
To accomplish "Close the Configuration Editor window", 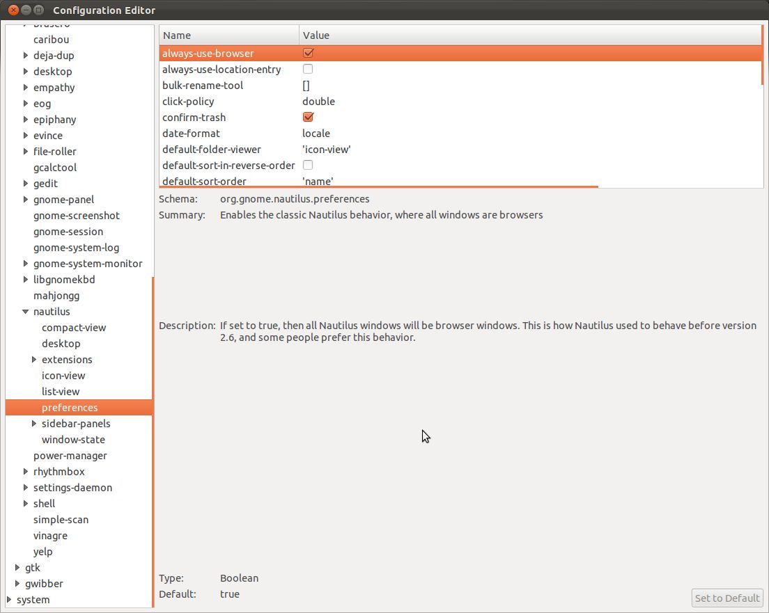I will (13, 10).
